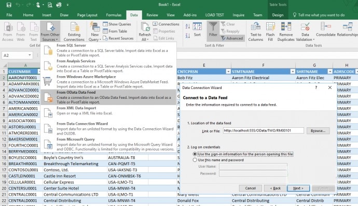Image resolution: width=358 pixels, height=206 pixels.
Task: Click Remove Duplicates
Action: point(286,32)
